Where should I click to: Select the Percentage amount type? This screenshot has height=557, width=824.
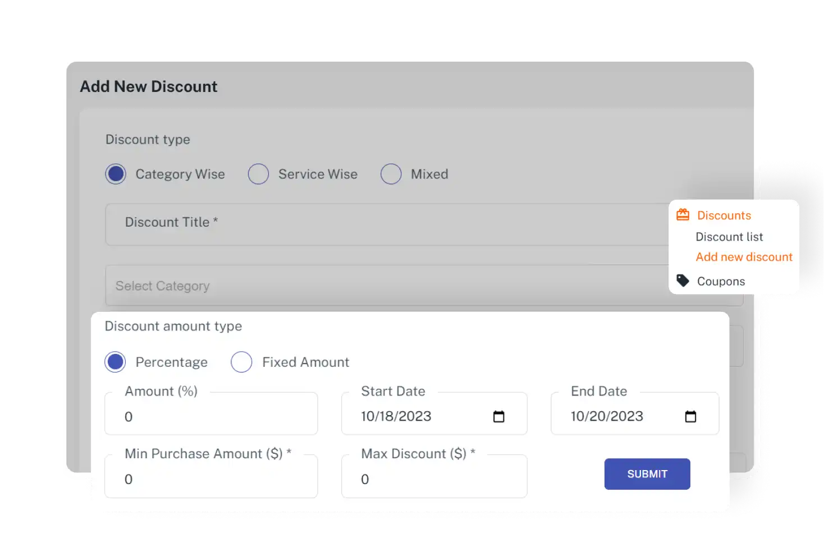[115, 362]
